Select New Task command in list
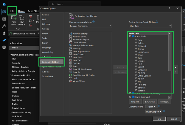This screenshot has width=185, height=125. (77, 61)
